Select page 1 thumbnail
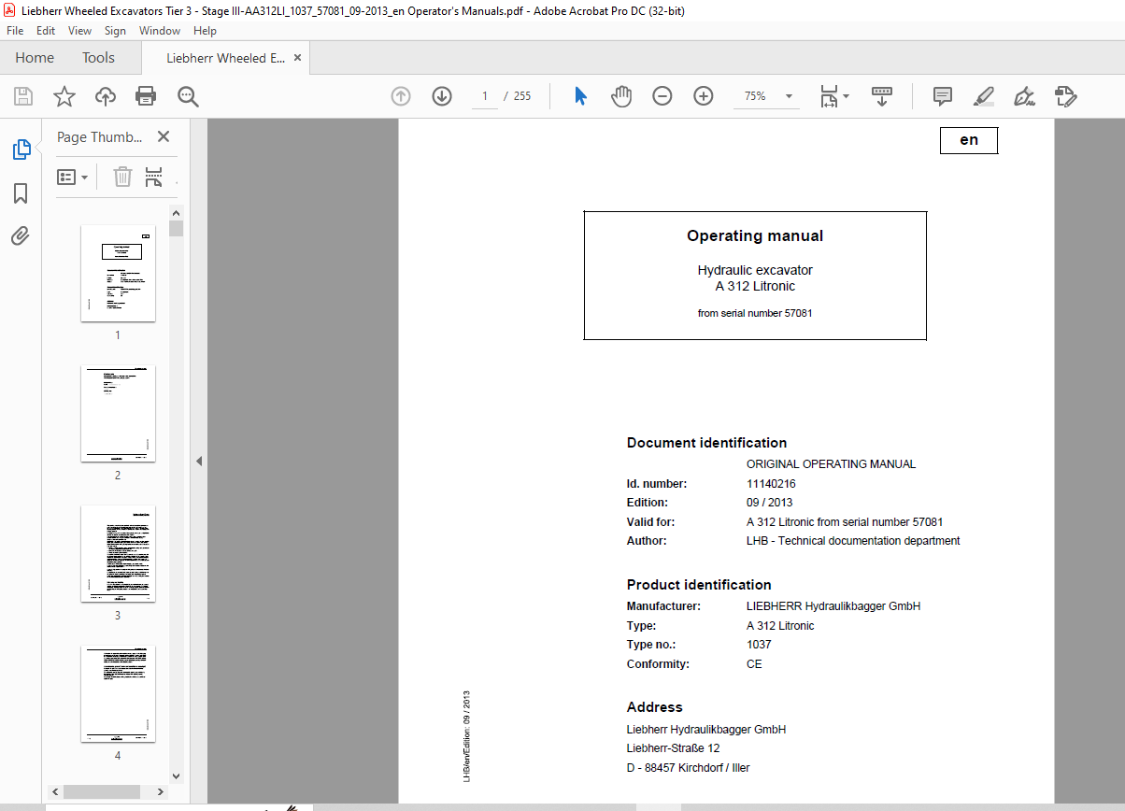This screenshot has height=811, width=1125. pos(118,273)
